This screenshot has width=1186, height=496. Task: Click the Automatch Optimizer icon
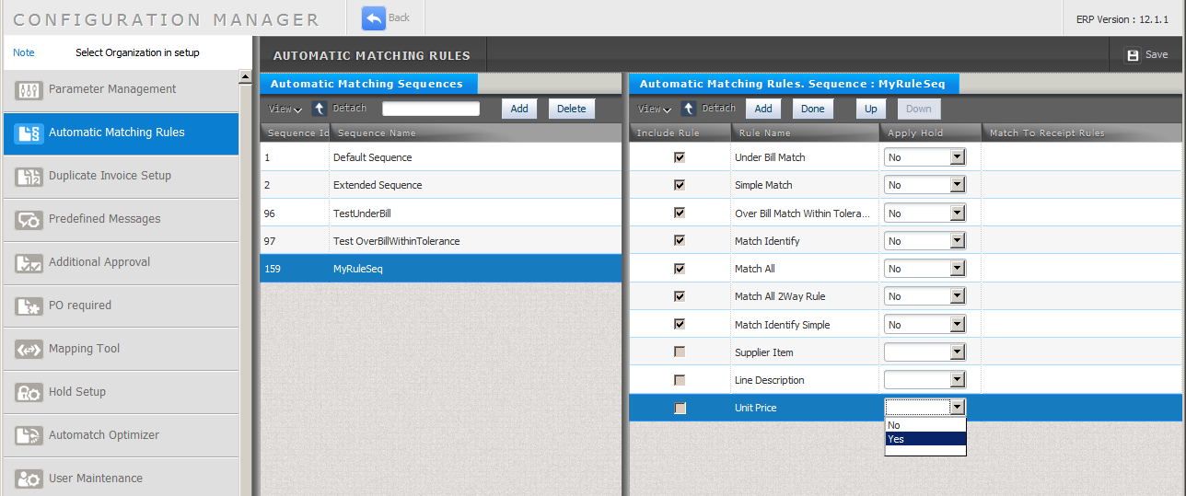(x=29, y=435)
